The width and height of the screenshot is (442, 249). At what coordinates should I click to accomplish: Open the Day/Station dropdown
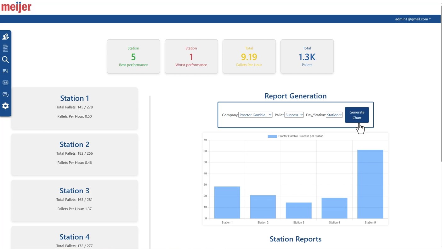coord(334,115)
